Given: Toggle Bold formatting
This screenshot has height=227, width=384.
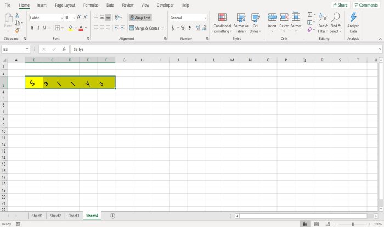Looking at the screenshot, I should pyautogui.click(x=32, y=28).
